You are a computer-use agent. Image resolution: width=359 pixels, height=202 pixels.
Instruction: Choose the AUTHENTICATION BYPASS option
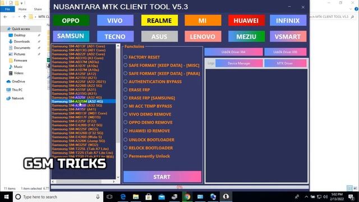pos(153,81)
